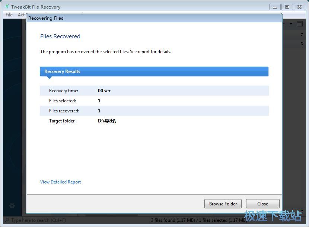Open the settings gear in the main window sidebar
309x227 pixels.
[12, 206]
